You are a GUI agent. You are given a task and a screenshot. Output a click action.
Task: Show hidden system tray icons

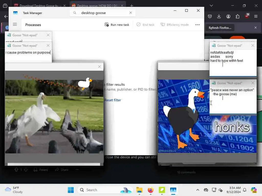[x=198, y=190]
